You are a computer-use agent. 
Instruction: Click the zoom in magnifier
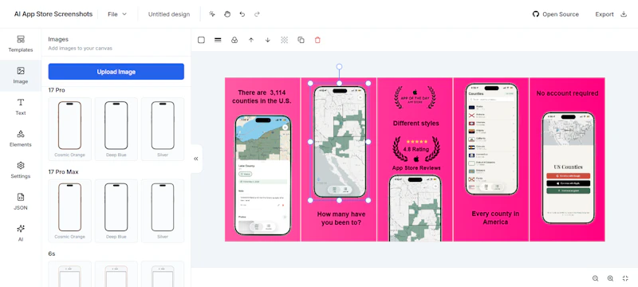point(610,278)
